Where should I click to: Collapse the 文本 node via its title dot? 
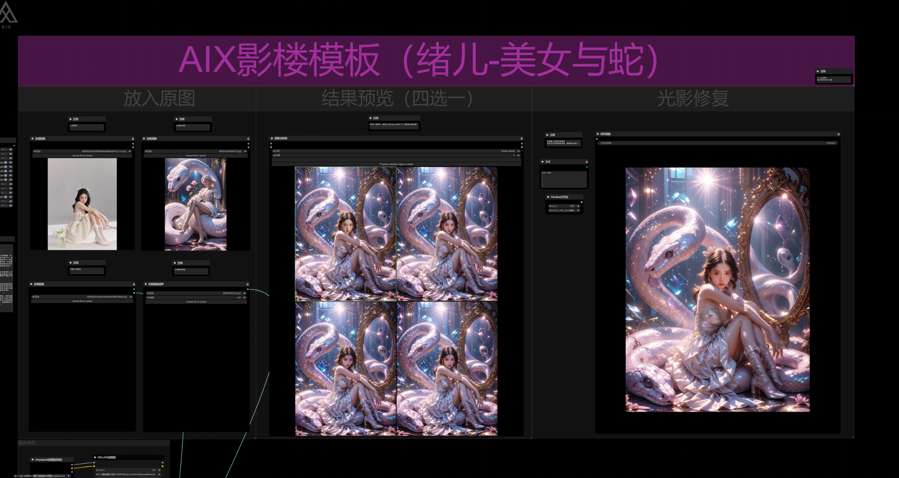pos(543,162)
